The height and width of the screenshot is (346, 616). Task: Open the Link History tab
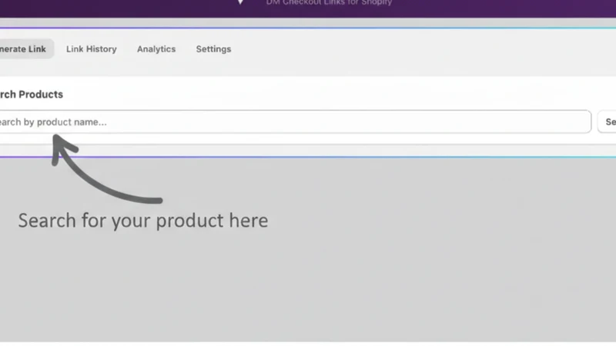pos(91,49)
